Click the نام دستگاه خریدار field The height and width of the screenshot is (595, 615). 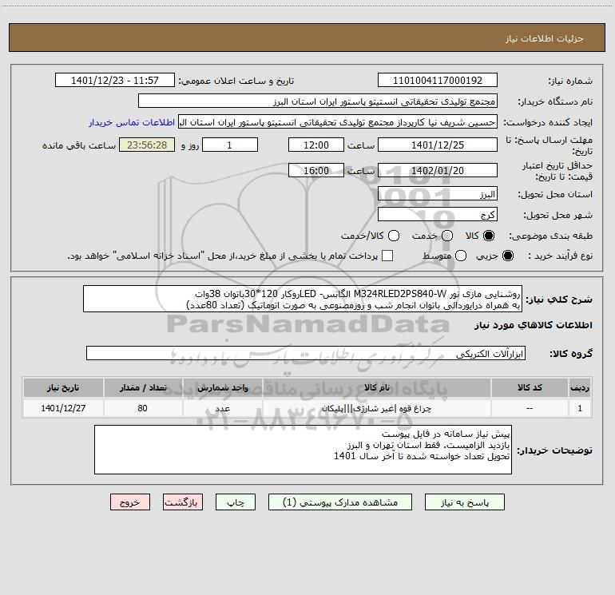click(x=318, y=101)
